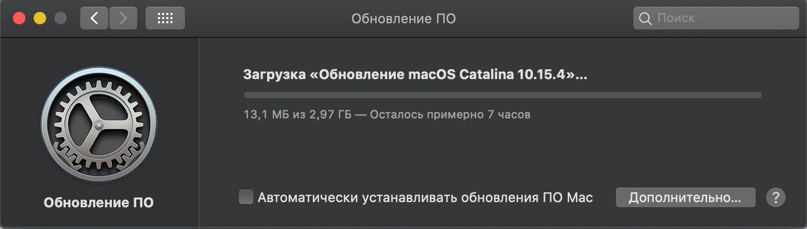Click into the 'Поиск' search field
The image size is (807, 229).
725,19
